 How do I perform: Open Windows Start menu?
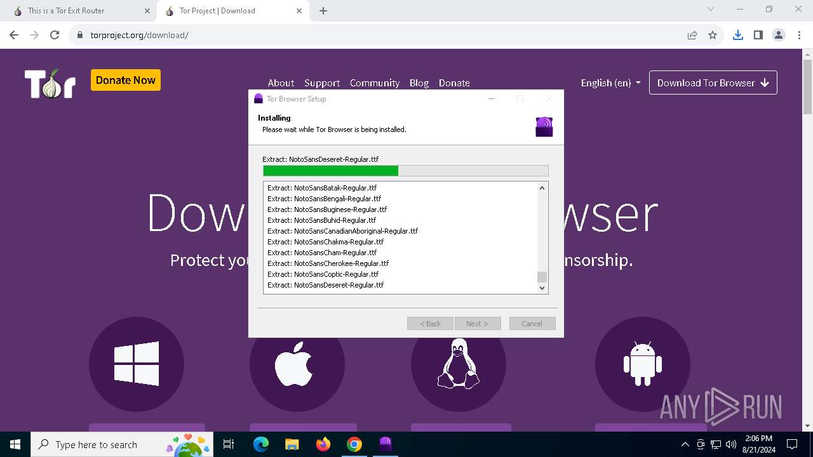[15, 444]
